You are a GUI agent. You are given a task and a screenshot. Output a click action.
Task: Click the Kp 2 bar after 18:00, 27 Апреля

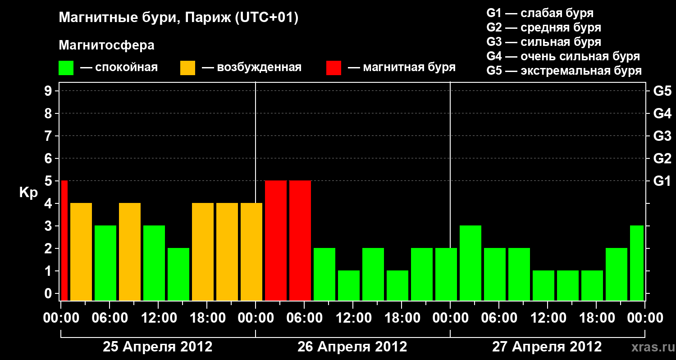(617, 274)
